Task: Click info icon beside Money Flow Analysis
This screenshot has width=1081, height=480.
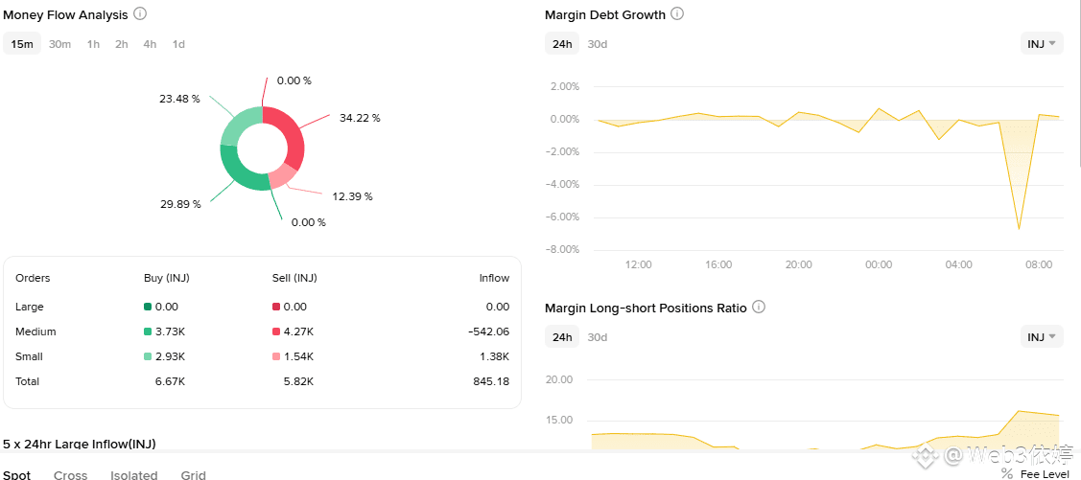Action: point(140,14)
